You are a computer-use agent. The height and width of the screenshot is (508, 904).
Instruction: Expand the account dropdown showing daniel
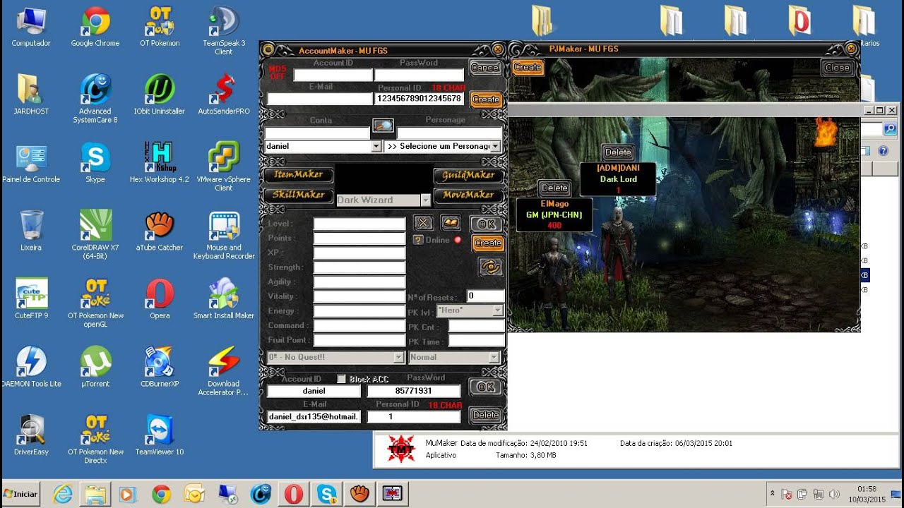[376, 146]
